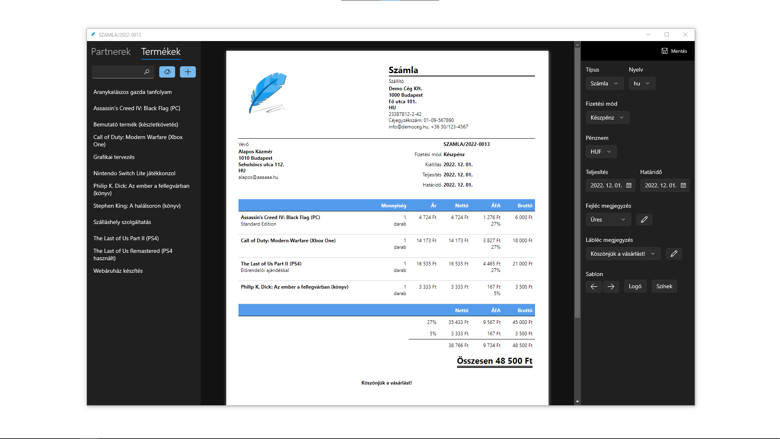Viewport: 780px width, 439px height.
Task: Click the blue refresh icon button
Action: coord(167,72)
